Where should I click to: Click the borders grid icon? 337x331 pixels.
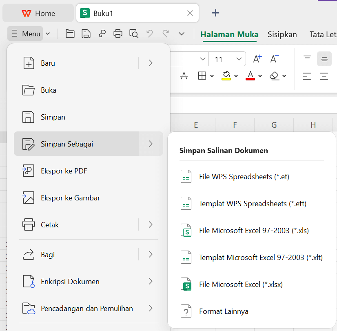pos(202,76)
